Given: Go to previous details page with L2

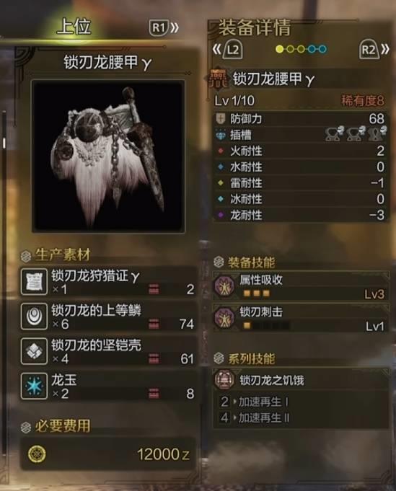Looking at the screenshot, I should click(228, 50).
